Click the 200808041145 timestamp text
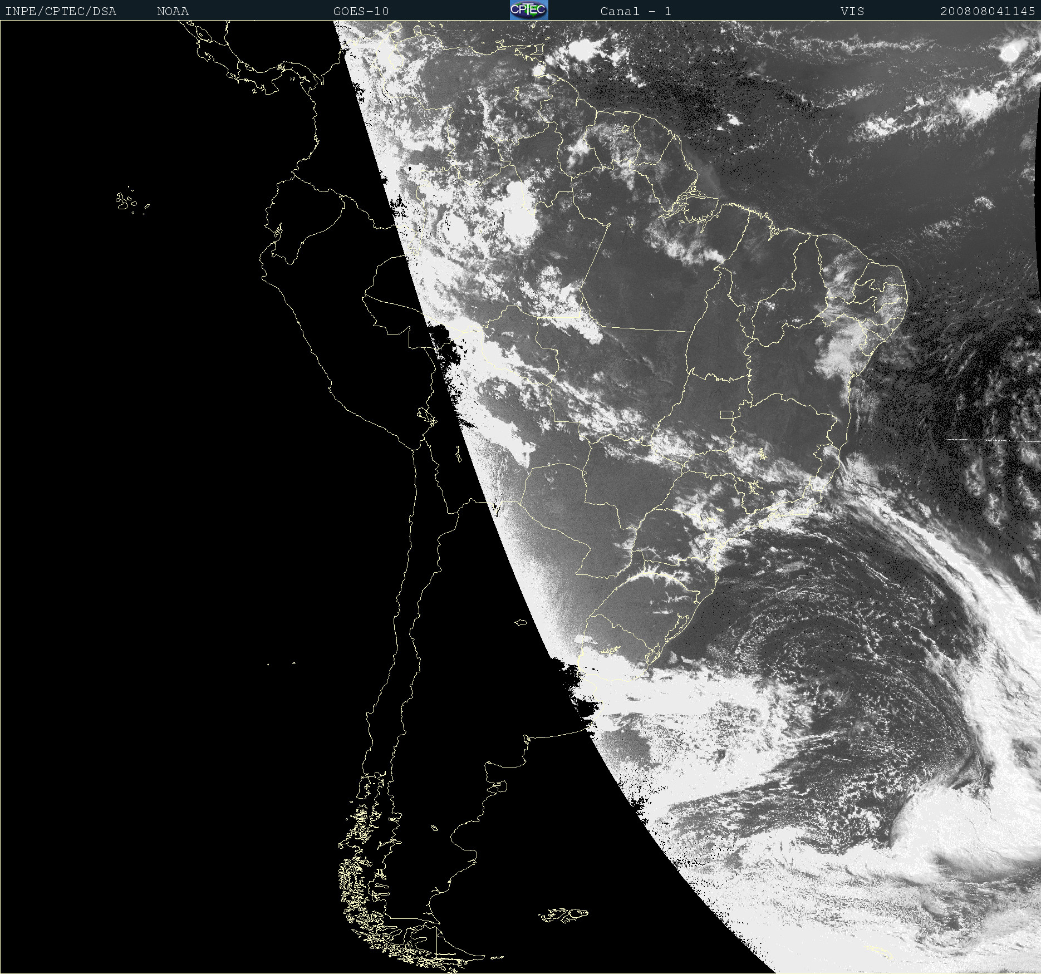Screen dimensions: 1041x974 point(988,11)
